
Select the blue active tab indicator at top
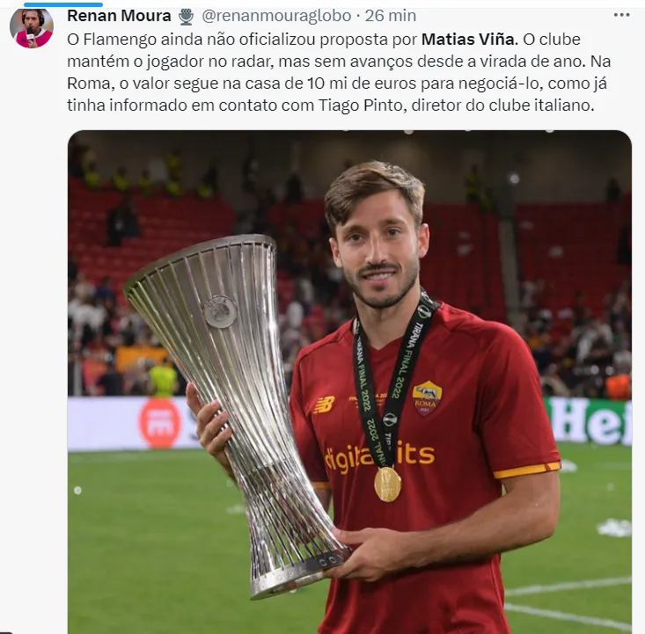[x=63, y=4]
